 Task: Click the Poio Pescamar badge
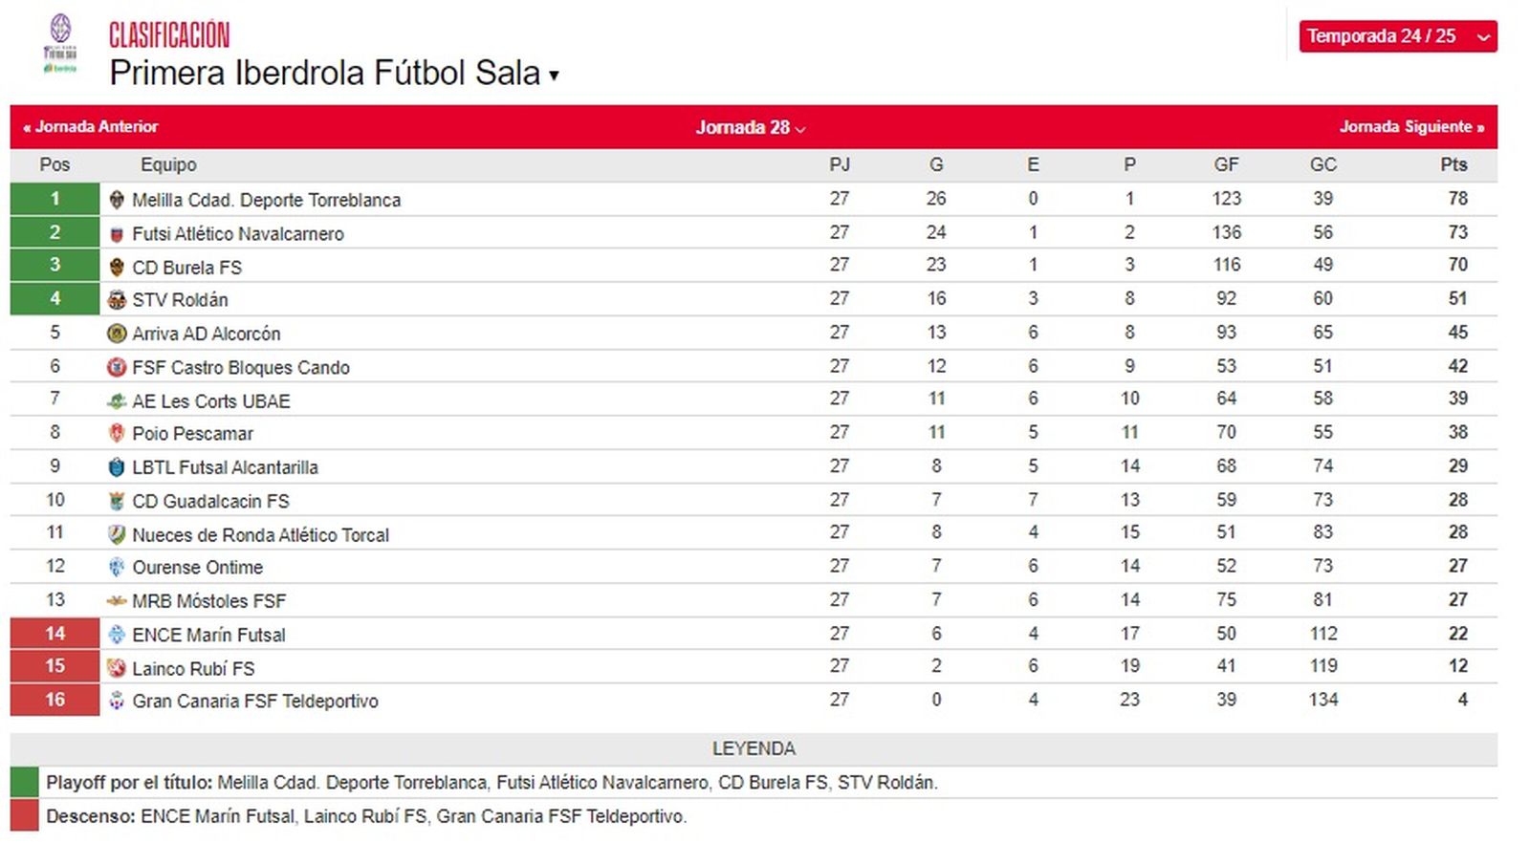[117, 433]
